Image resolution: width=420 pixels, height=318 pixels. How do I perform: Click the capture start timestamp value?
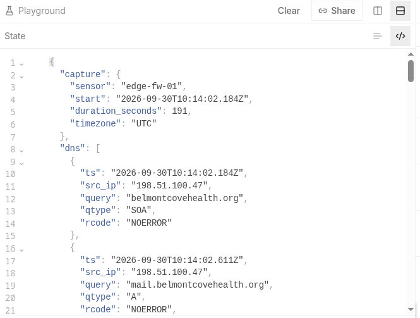(x=182, y=99)
